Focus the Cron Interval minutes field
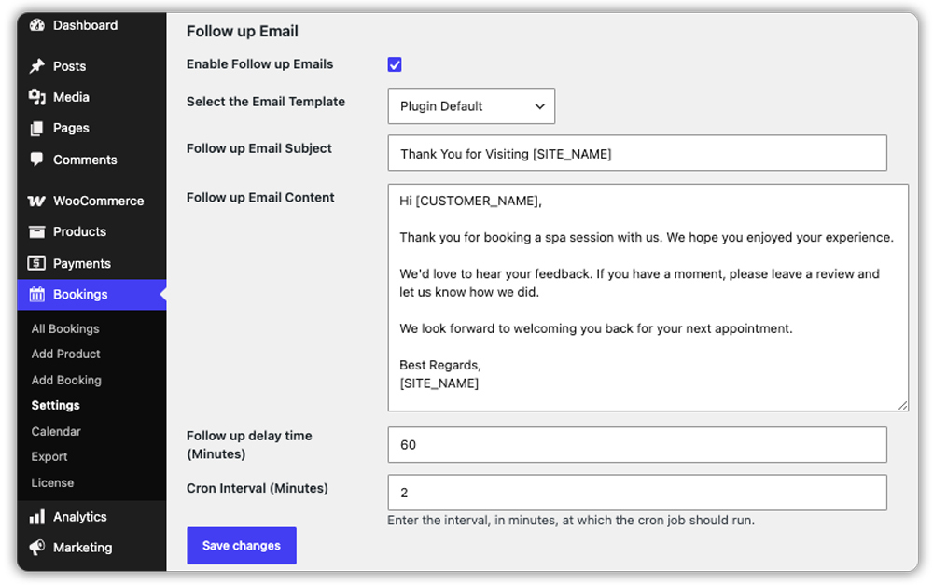 [x=637, y=492]
